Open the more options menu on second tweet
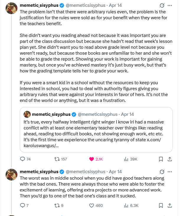 tap(170, 172)
